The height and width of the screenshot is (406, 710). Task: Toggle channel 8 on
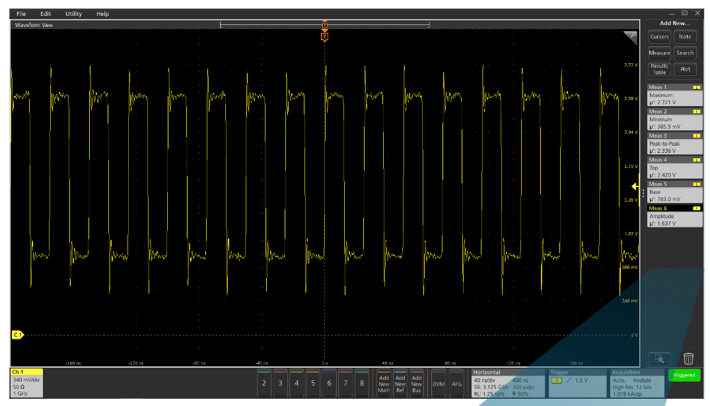point(361,382)
